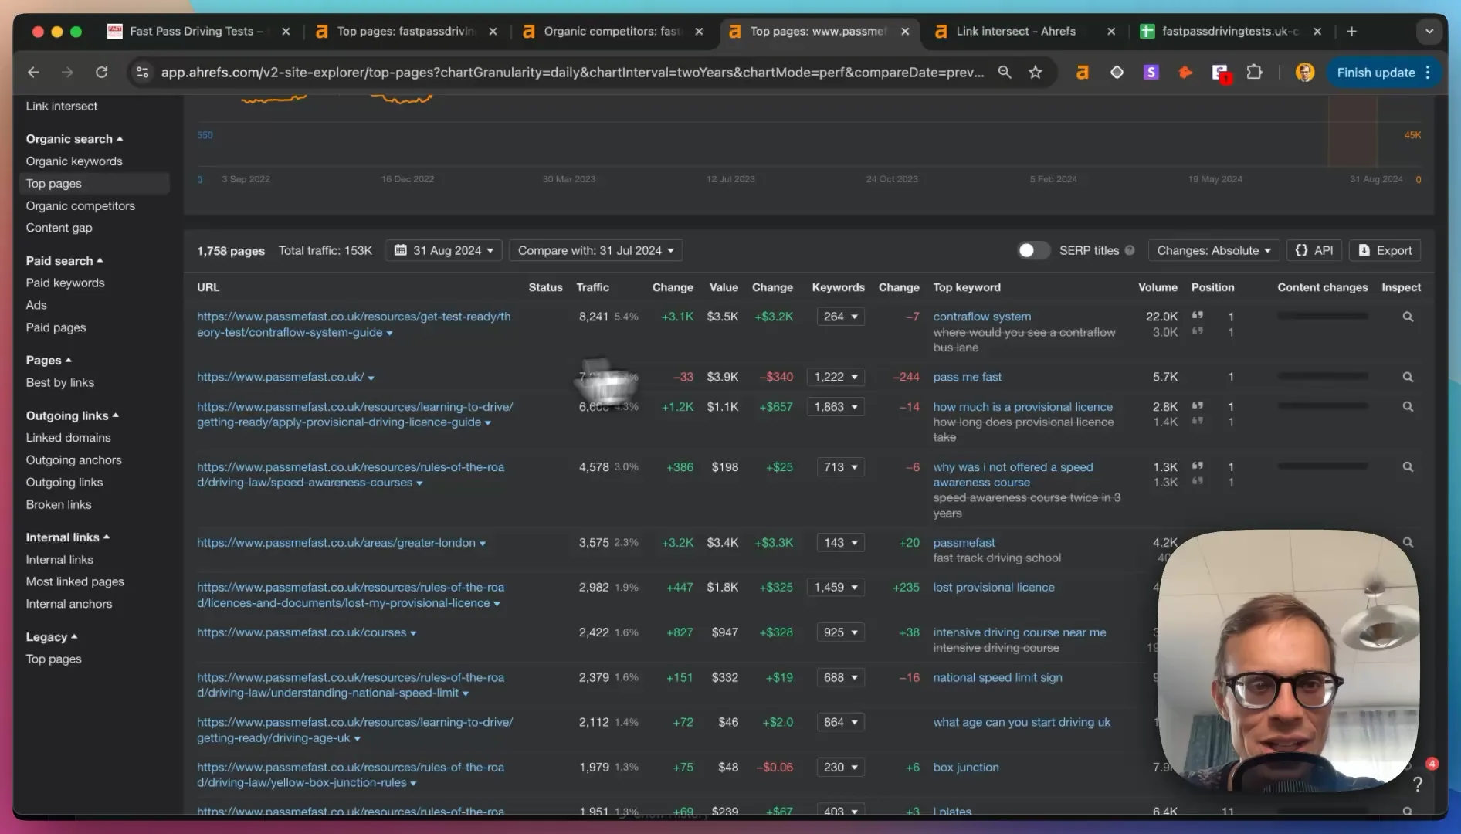Expand keywords dropdown showing 713
Image resolution: width=1461 pixels, height=834 pixels.
840,467
